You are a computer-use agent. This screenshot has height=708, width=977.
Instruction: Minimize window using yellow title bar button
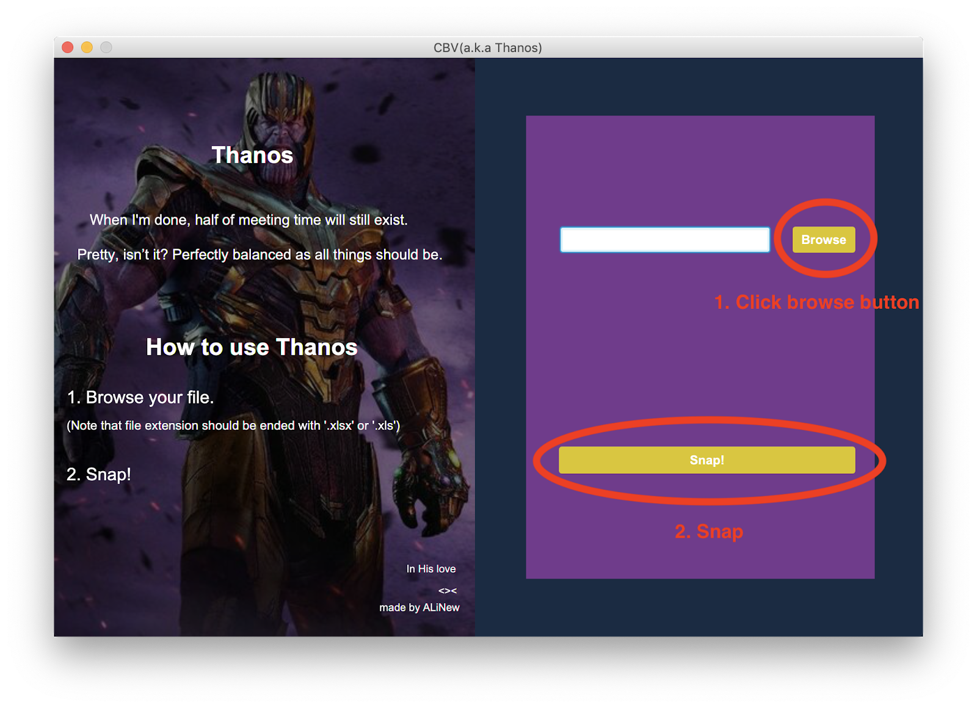click(x=87, y=48)
